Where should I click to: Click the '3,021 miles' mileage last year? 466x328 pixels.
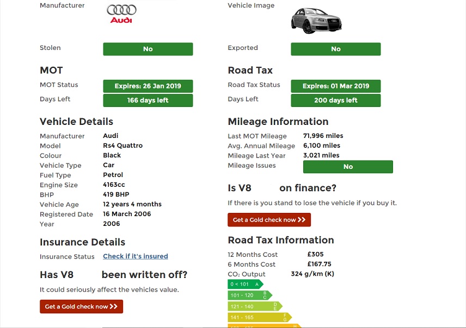321,155
